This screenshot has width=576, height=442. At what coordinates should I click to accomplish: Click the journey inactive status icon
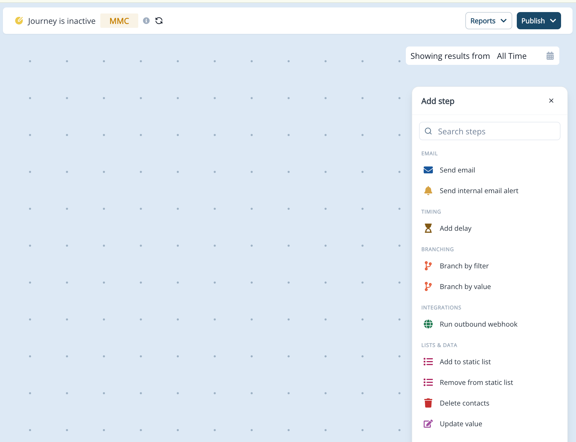point(19,21)
